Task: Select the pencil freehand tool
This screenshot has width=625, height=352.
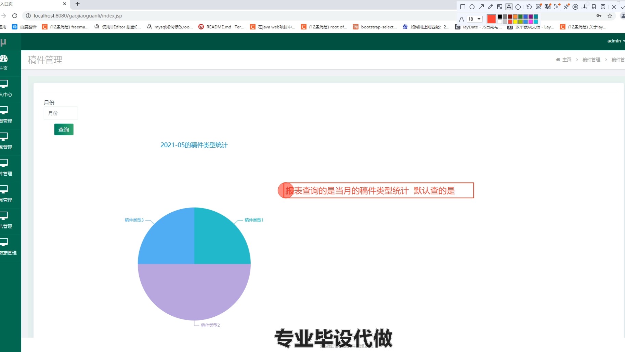Action: [491, 7]
